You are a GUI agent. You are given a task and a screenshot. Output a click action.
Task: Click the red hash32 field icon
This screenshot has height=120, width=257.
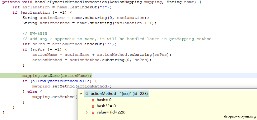93,106
